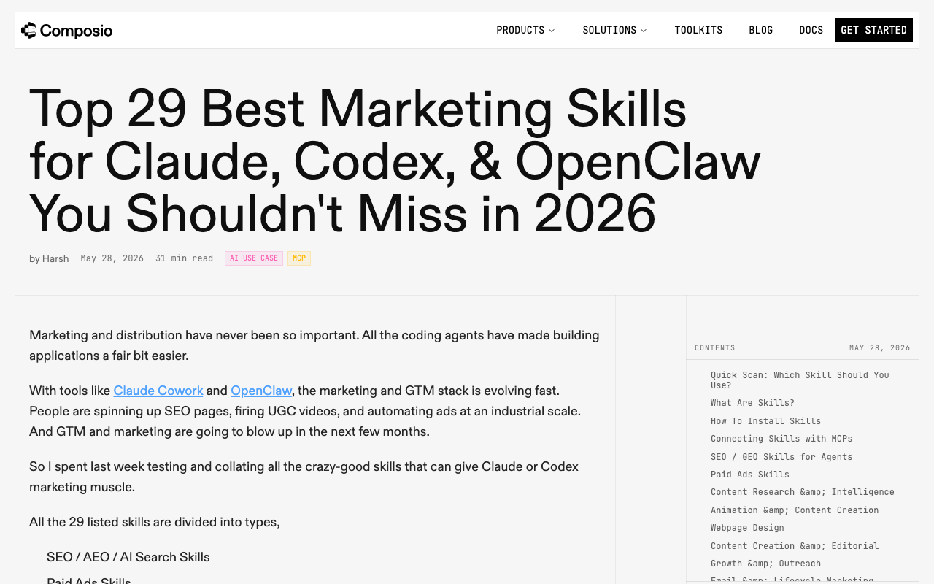The width and height of the screenshot is (934, 584).
Task: Jump to Paid Ads Skills contents entry
Action: 750,474
